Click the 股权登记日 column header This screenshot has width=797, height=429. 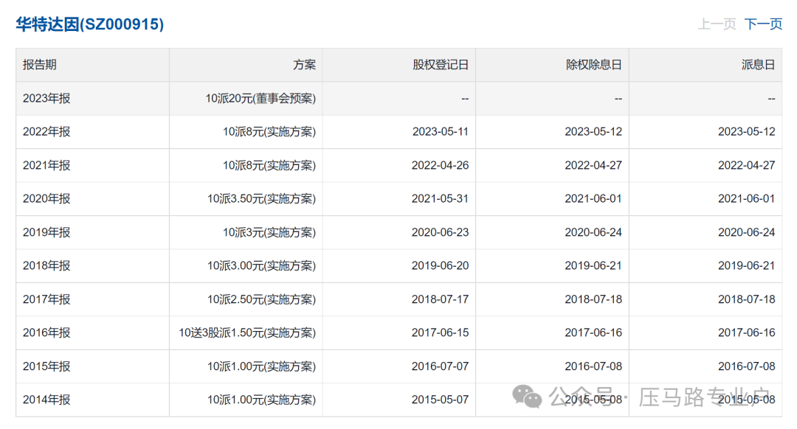click(x=441, y=65)
